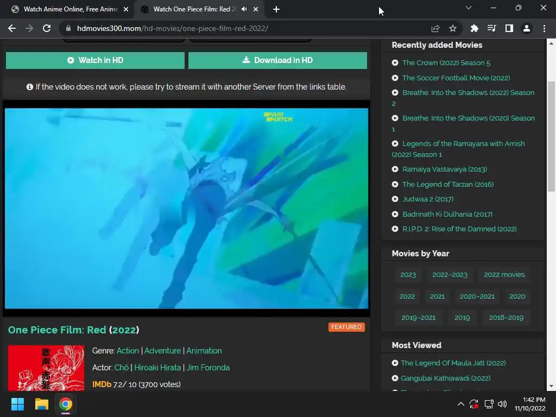Click the FEATURED badge

(346, 327)
